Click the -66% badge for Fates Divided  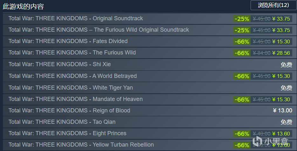point(242,41)
